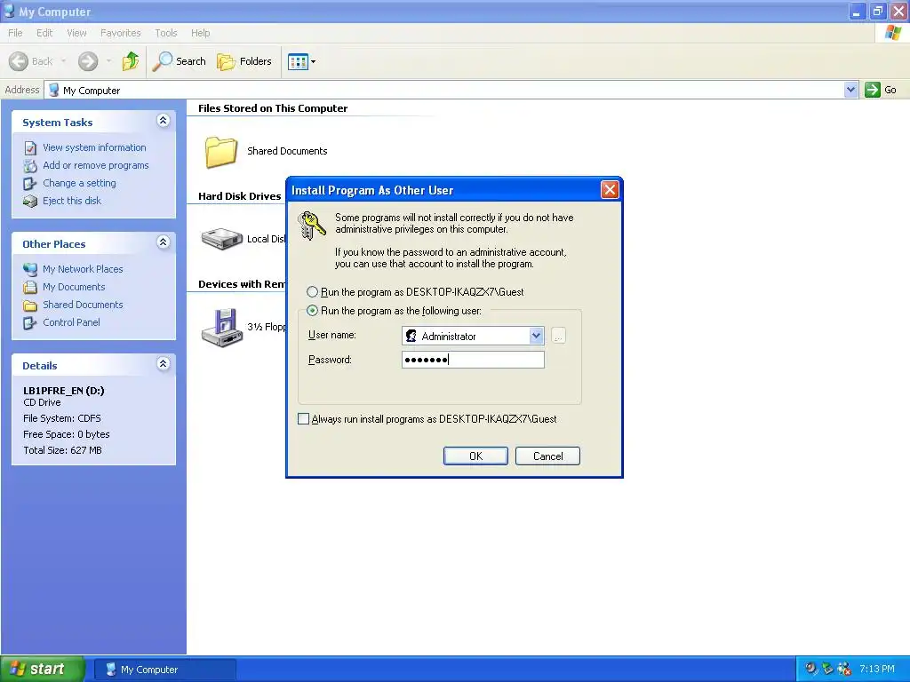The height and width of the screenshot is (682, 910).
Task: Open the File menu
Action: tap(16, 33)
